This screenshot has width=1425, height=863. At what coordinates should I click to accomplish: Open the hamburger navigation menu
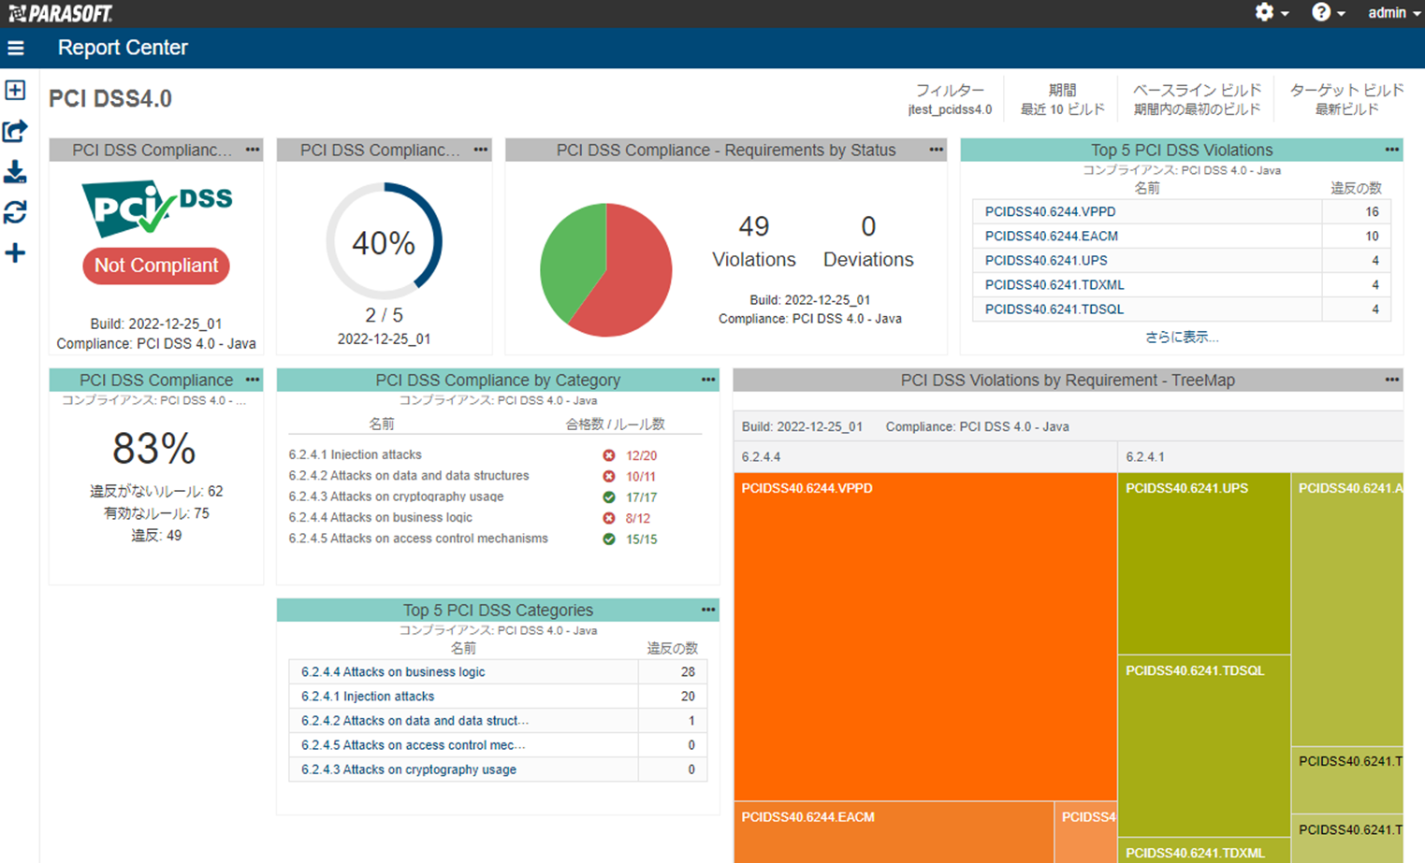click(x=16, y=48)
